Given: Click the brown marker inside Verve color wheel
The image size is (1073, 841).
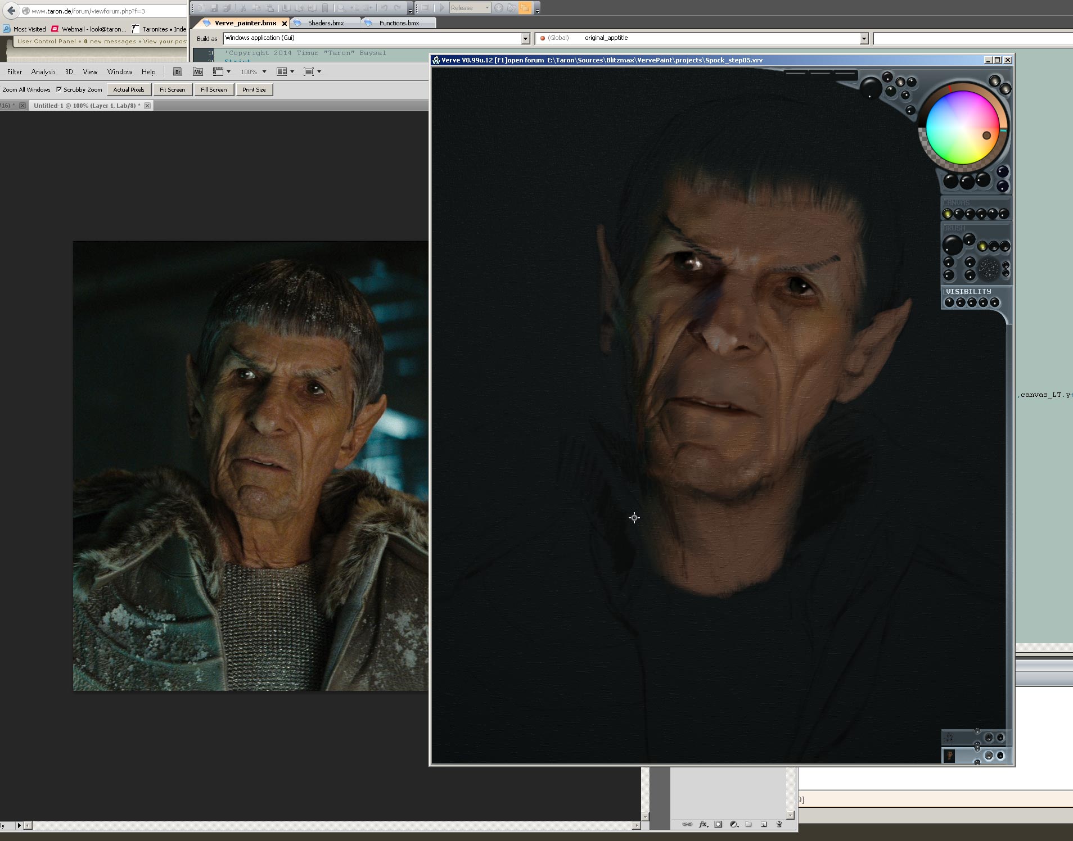Looking at the screenshot, I should 986,135.
